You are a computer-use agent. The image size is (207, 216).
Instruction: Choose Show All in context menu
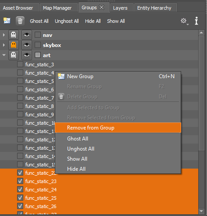click(118, 159)
